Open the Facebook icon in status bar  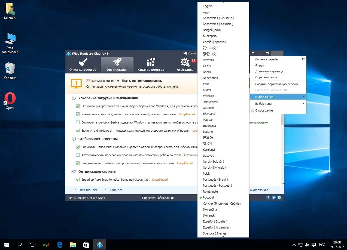tap(268, 197)
